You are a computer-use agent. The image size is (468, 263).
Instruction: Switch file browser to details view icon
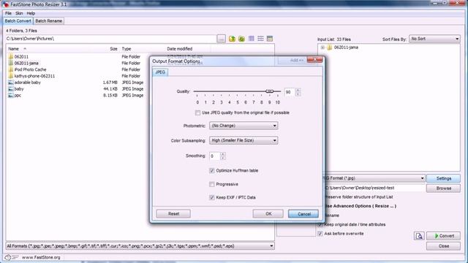270,39
